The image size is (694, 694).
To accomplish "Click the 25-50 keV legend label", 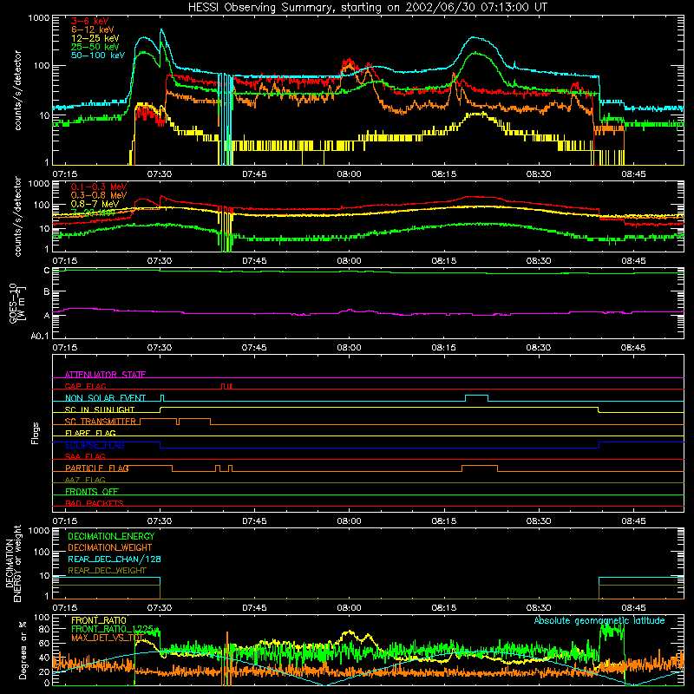I will coord(95,47).
